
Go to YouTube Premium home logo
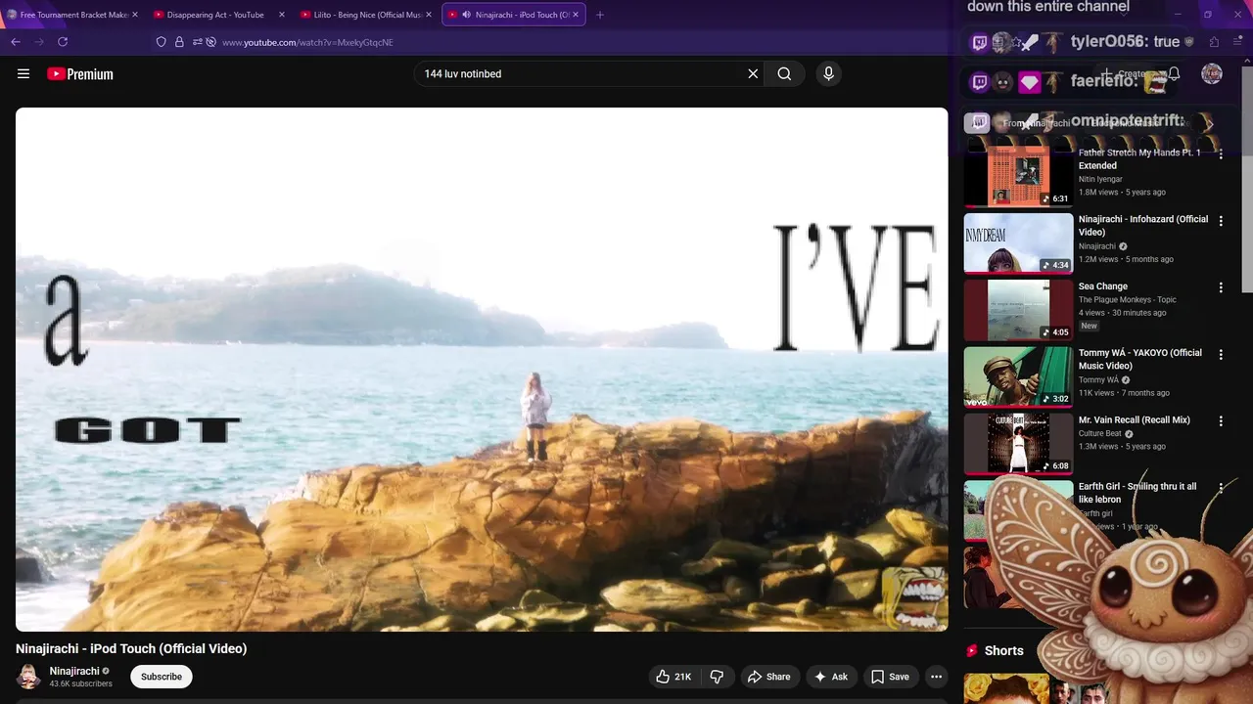80,73
